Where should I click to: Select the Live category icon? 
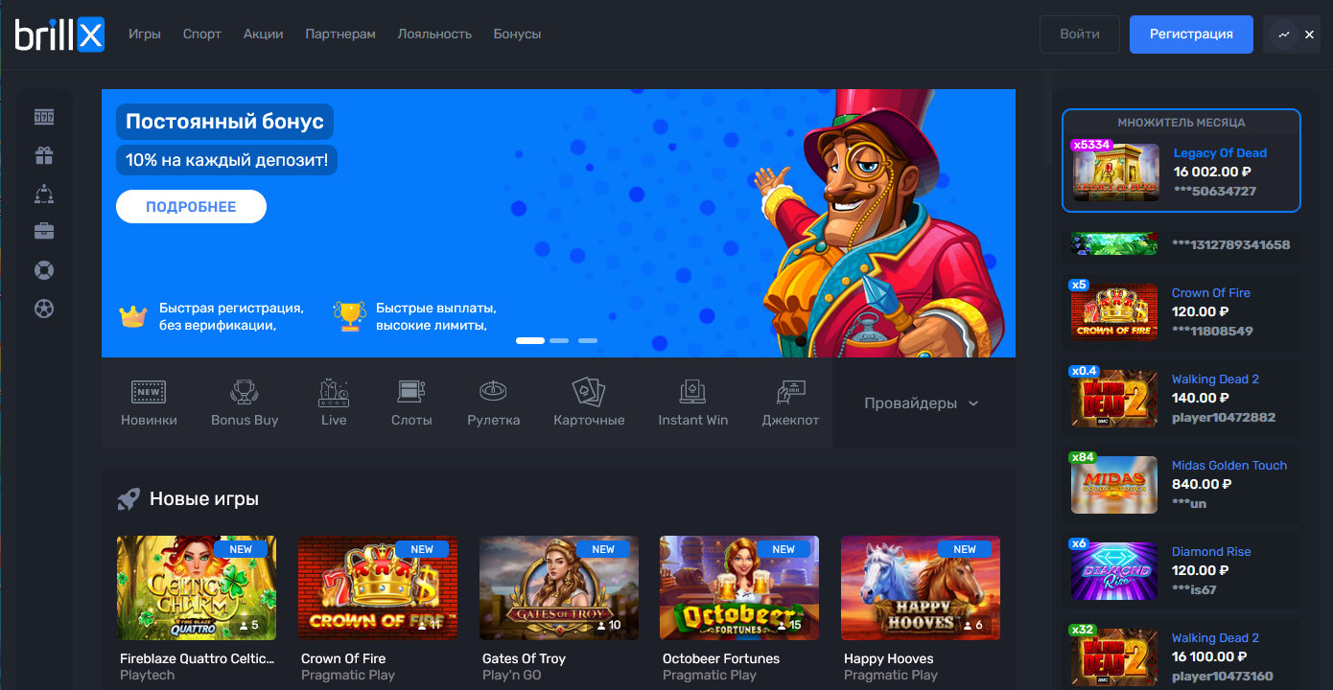pyautogui.click(x=334, y=391)
